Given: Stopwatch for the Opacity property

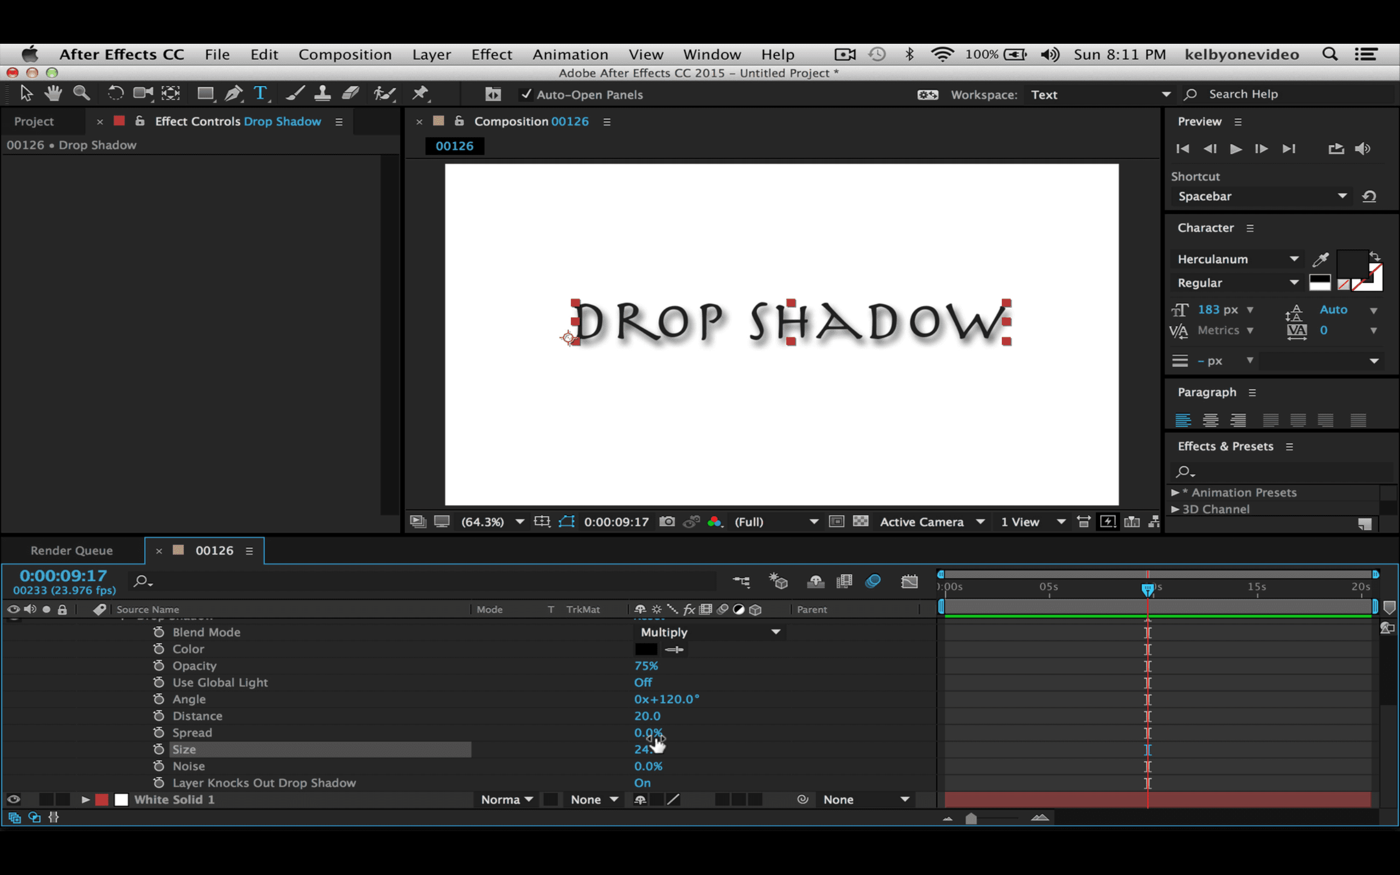Looking at the screenshot, I should (160, 666).
